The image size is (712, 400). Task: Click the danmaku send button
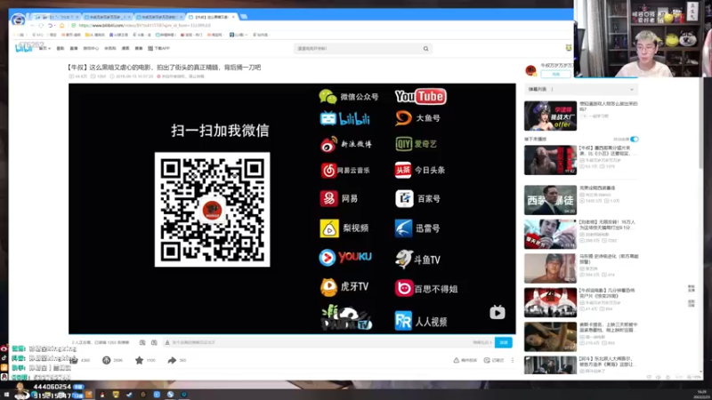(503, 342)
